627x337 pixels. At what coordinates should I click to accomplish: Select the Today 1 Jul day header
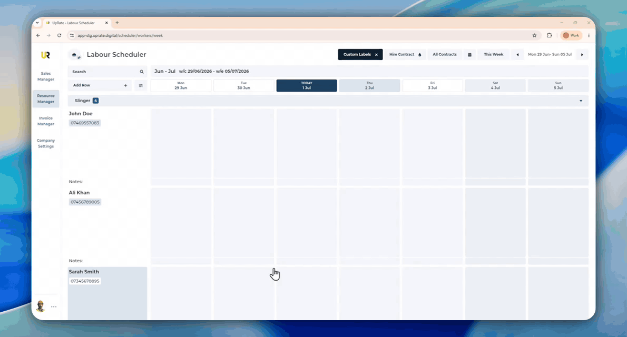click(307, 85)
